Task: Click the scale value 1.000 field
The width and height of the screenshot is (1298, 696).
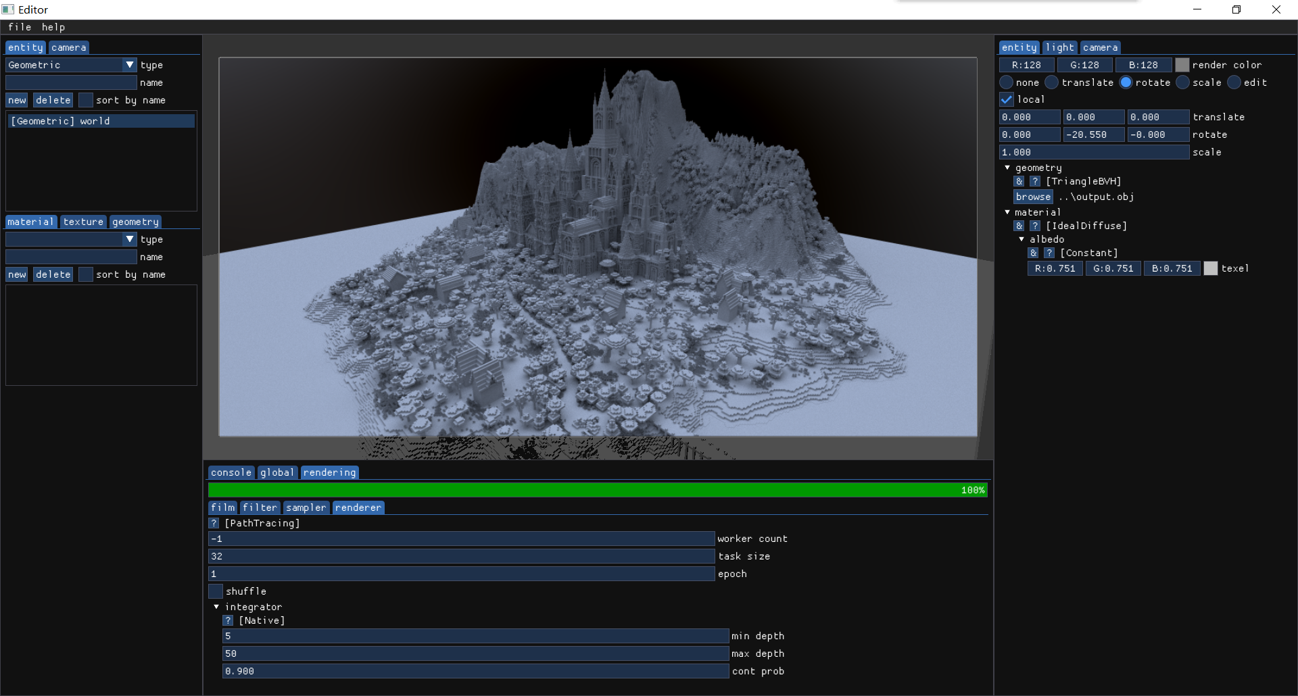Action: coord(1094,152)
